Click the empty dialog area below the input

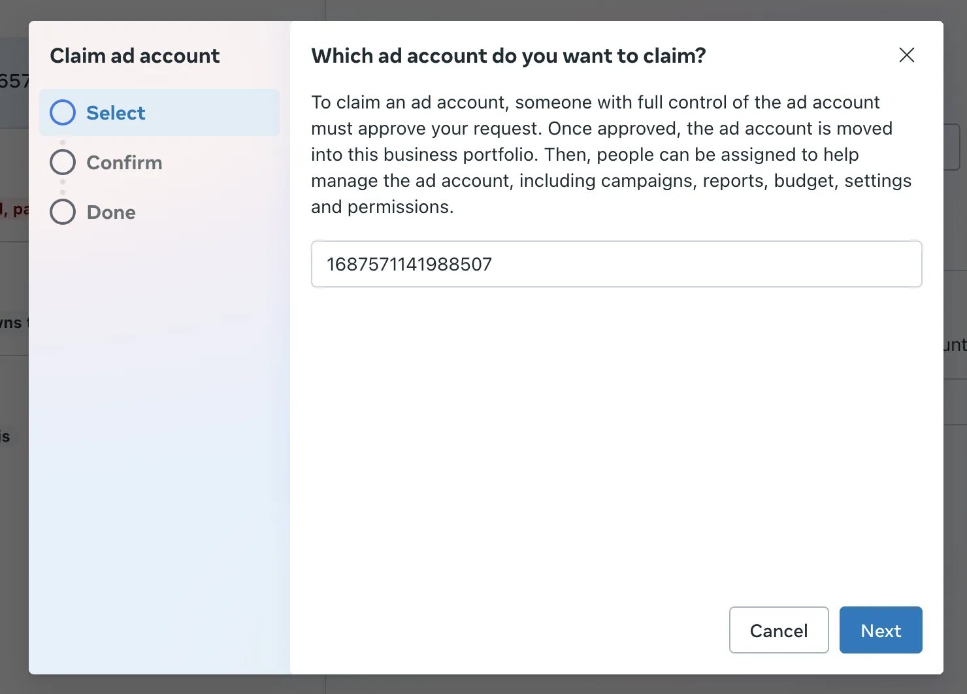[x=616, y=444]
